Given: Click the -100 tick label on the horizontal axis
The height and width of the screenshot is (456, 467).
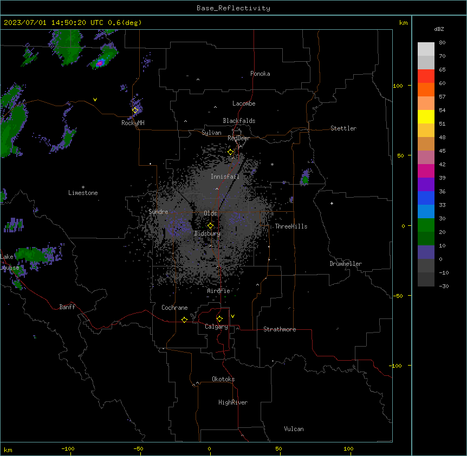Looking at the screenshot, I should pos(68,448).
